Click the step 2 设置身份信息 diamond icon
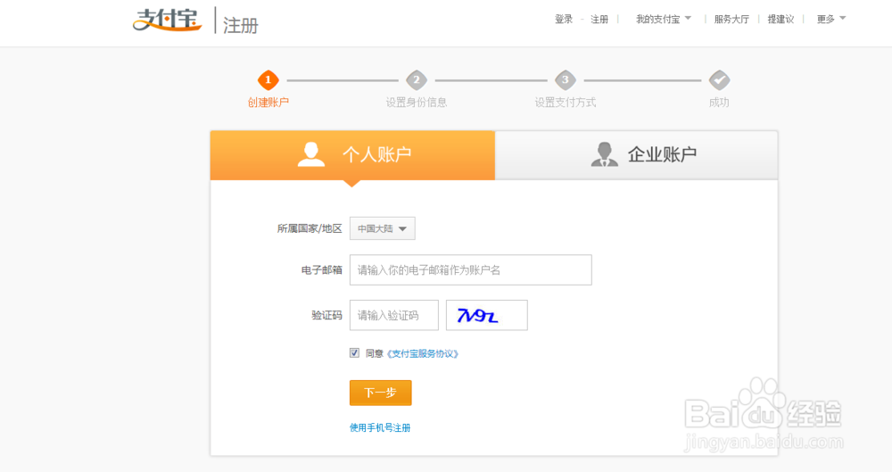 417,80
